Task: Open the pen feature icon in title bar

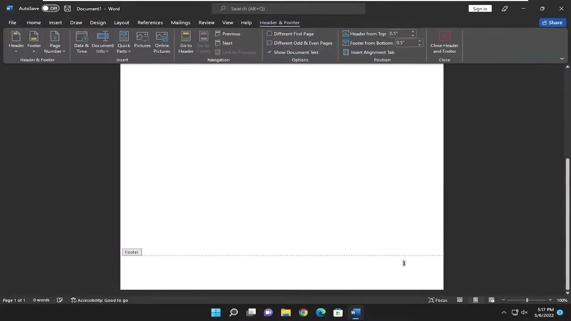Action: click(x=505, y=8)
